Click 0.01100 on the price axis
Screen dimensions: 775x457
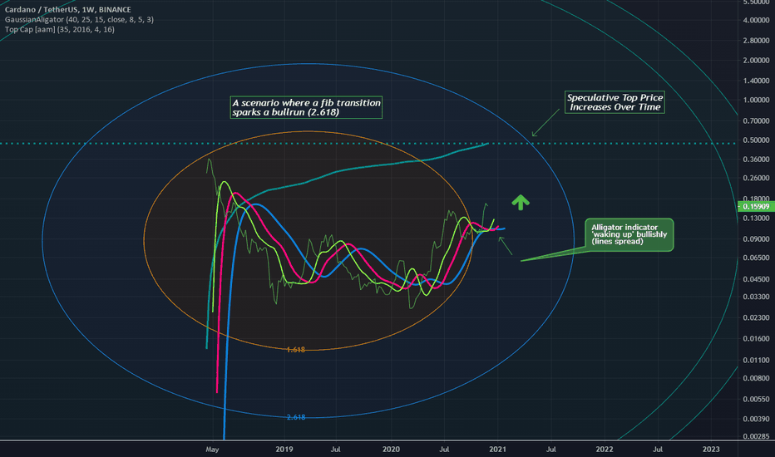756,360
